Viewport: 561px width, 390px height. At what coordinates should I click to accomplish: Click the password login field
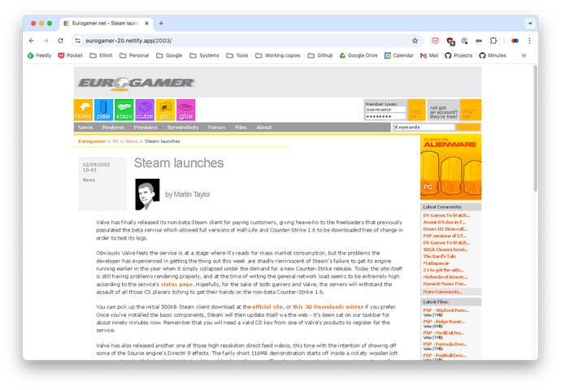point(385,116)
